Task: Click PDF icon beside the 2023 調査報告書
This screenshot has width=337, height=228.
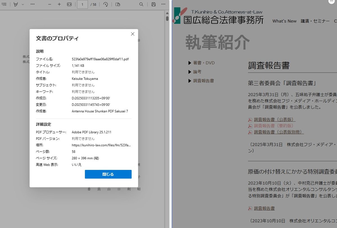Action: pyautogui.click(x=250, y=208)
